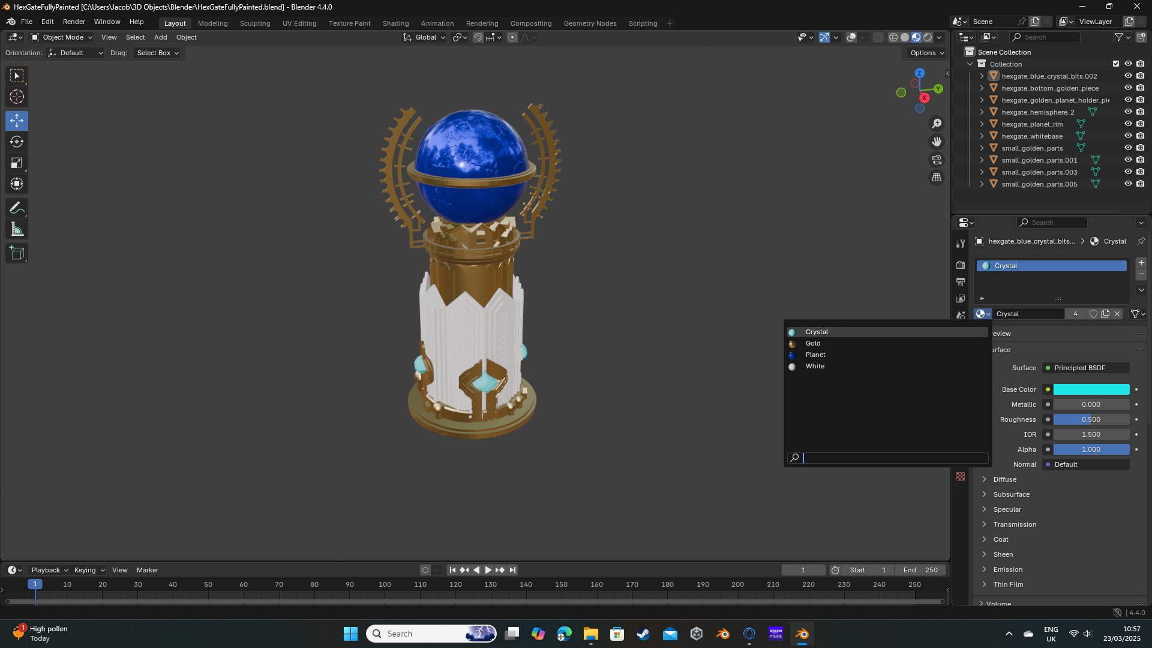
Task: Open the Tool properties tab icon
Action: (961, 244)
